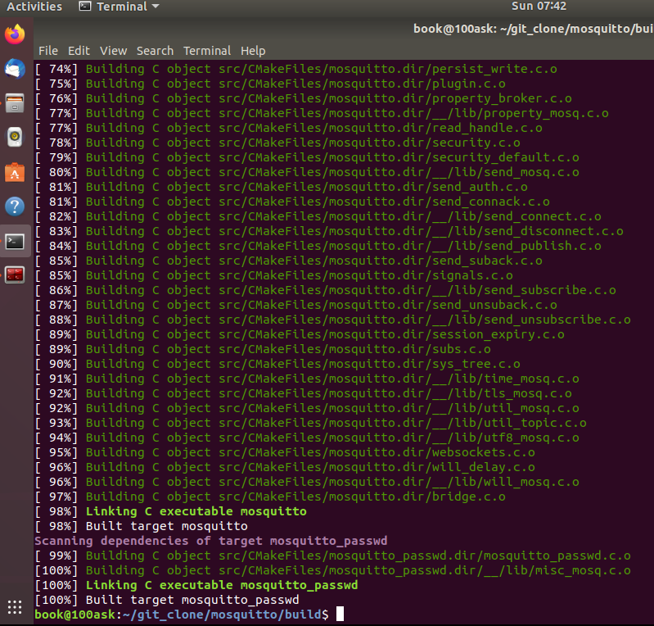Viewport: 654px width, 626px height.
Task: Launch Rhythmbox music player
Action: [x=15, y=138]
